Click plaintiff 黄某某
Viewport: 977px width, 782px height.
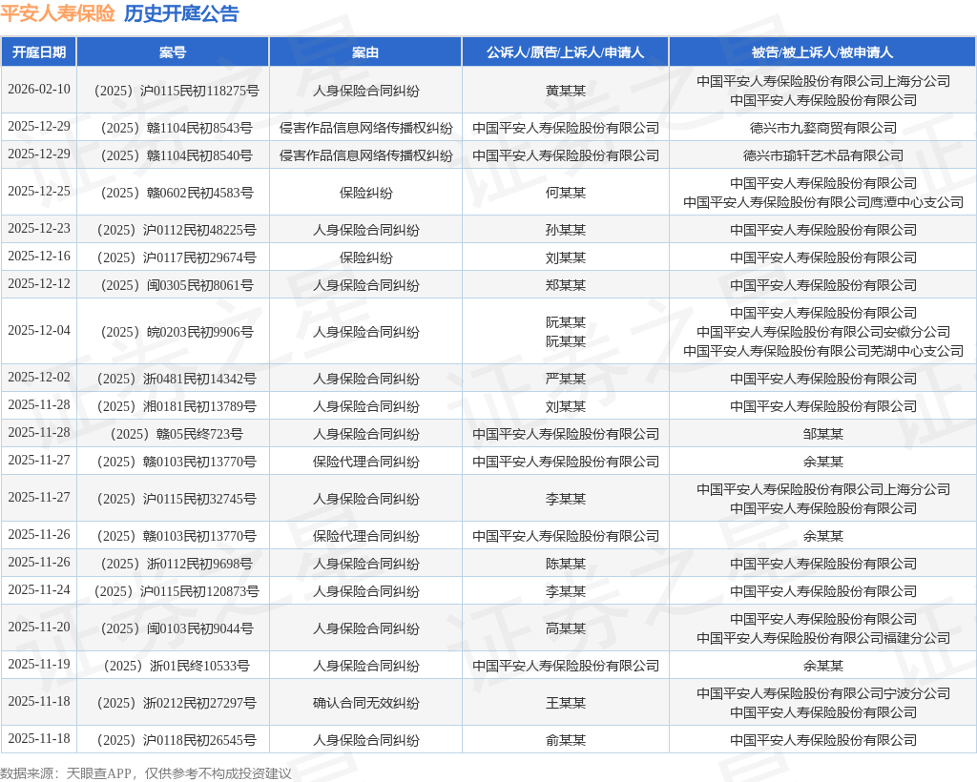[x=565, y=91]
